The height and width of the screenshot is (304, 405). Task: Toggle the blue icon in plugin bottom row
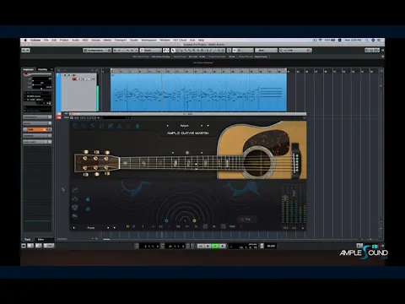(x=133, y=226)
